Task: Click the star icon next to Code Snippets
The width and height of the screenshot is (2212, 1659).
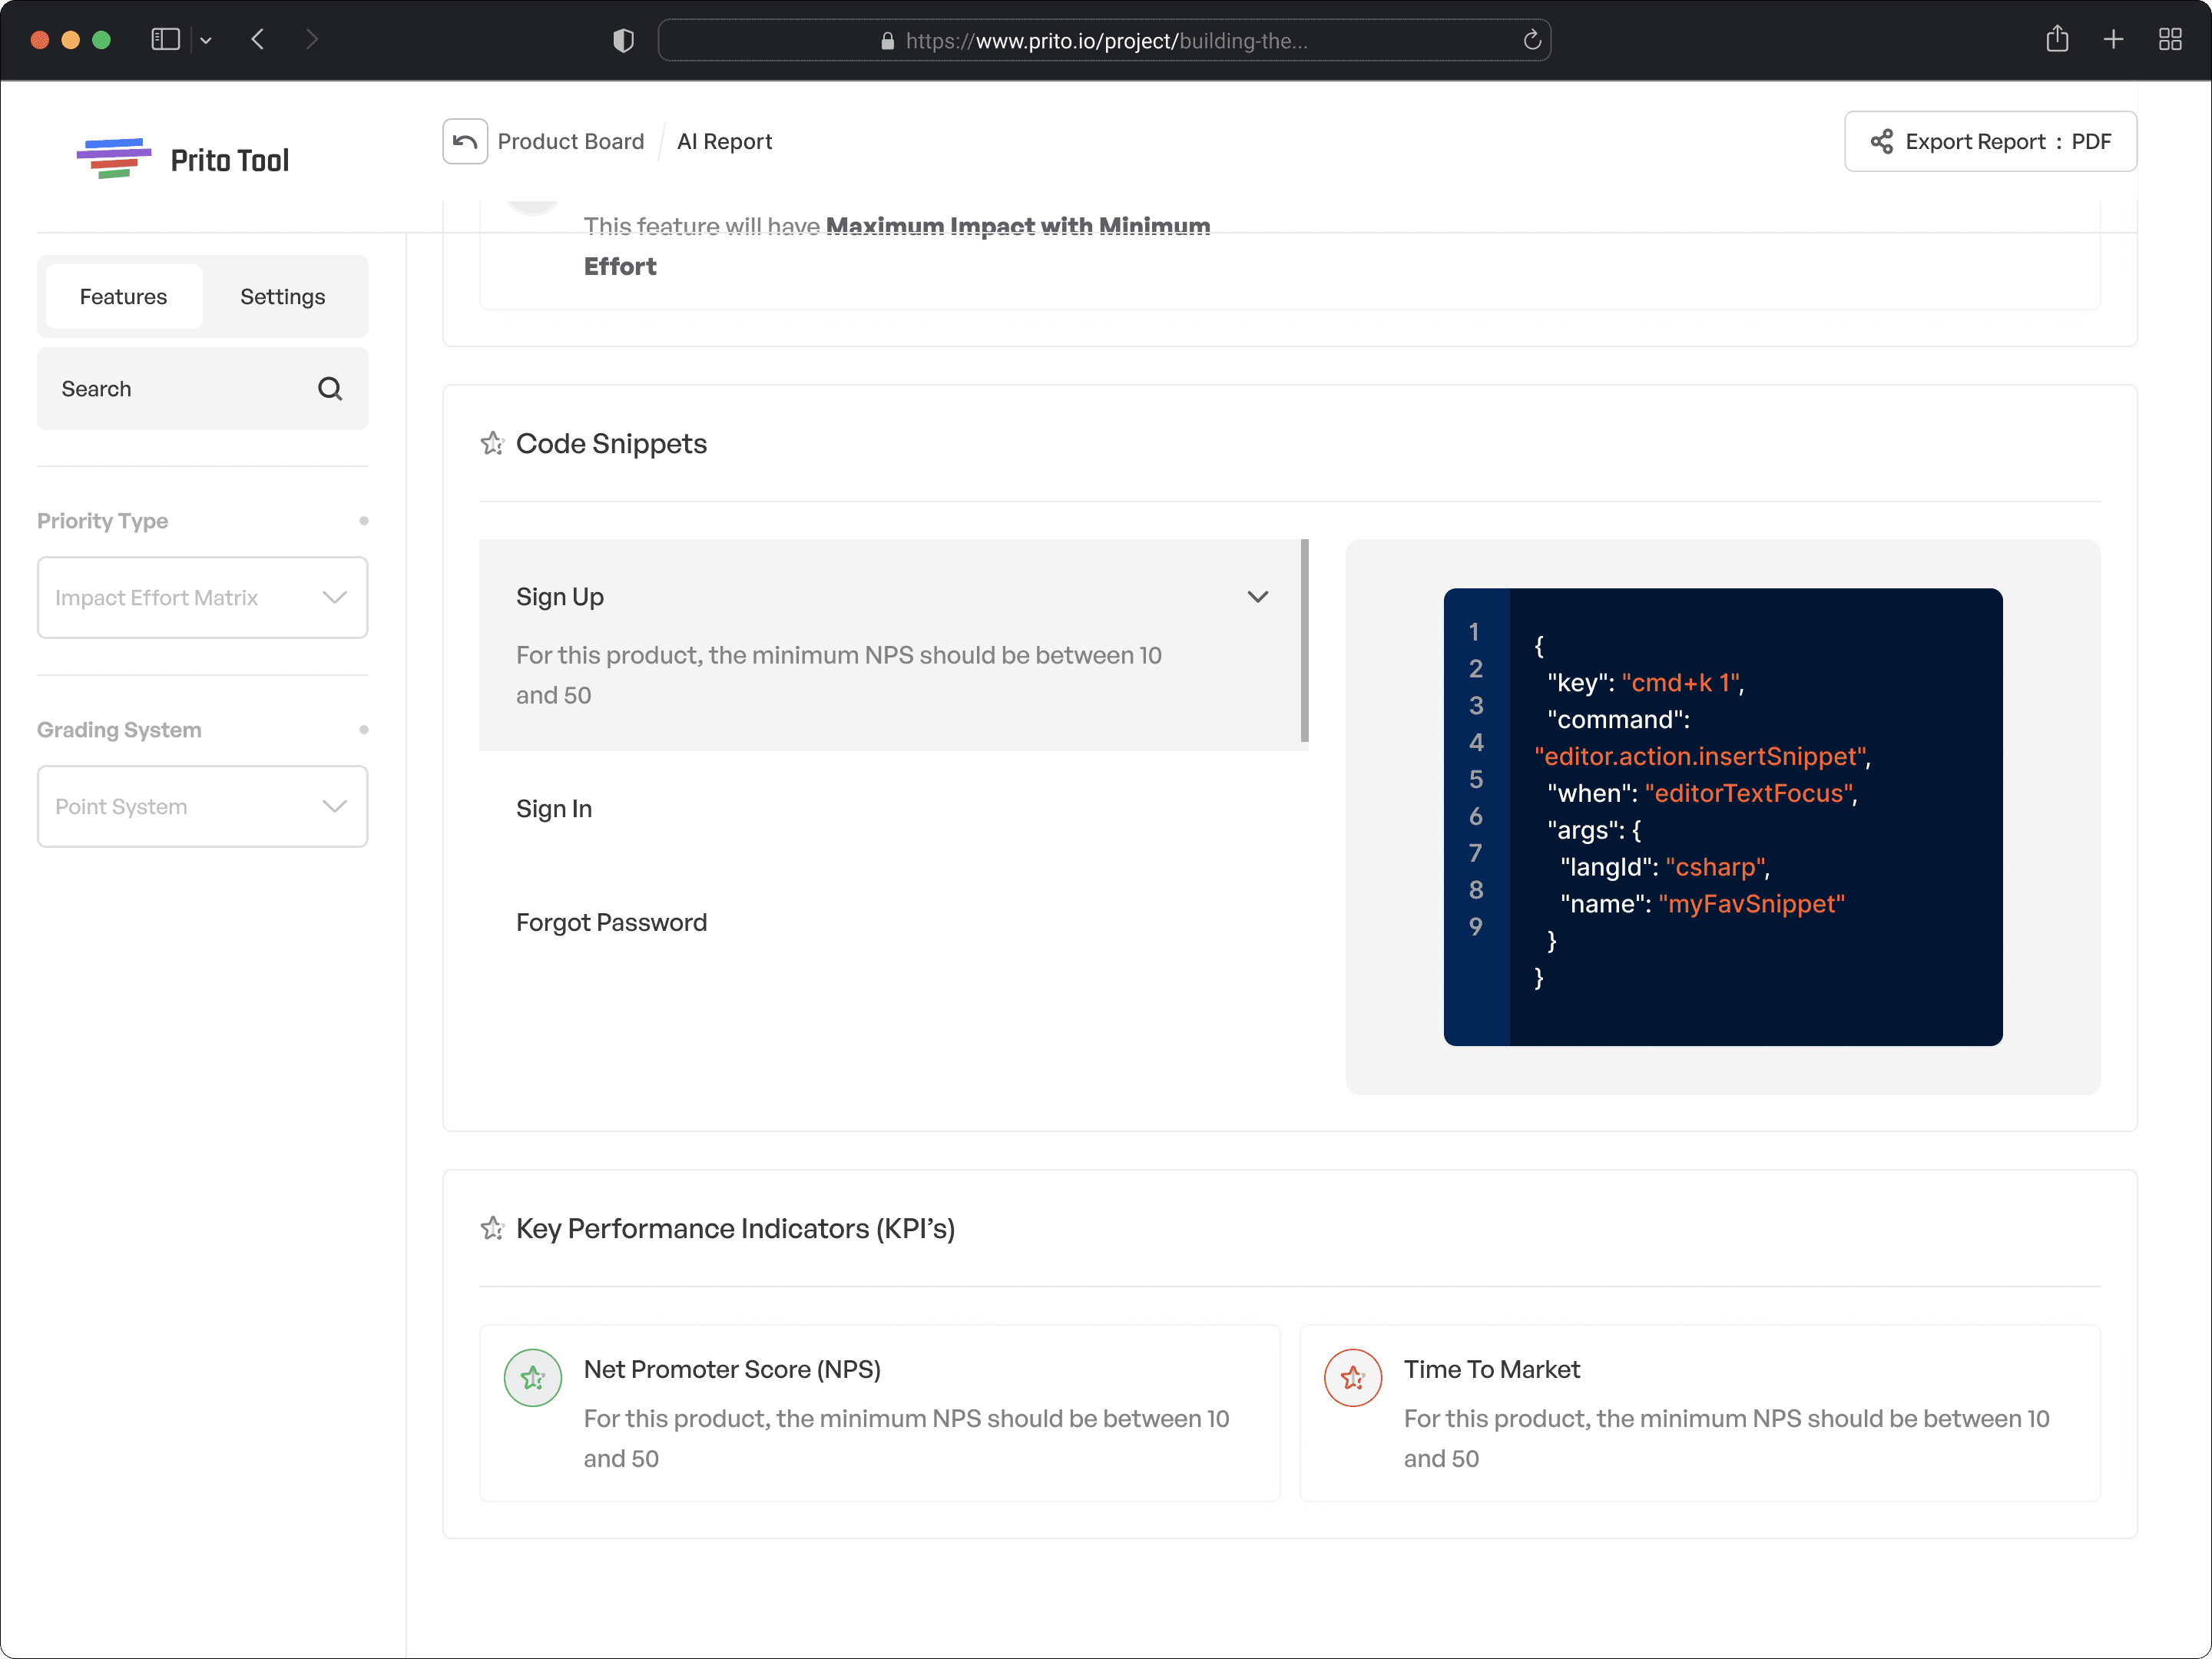Action: click(x=492, y=443)
